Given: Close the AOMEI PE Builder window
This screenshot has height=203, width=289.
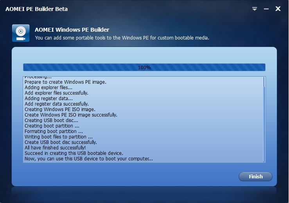Looking at the screenshot, I should point(278,9).
